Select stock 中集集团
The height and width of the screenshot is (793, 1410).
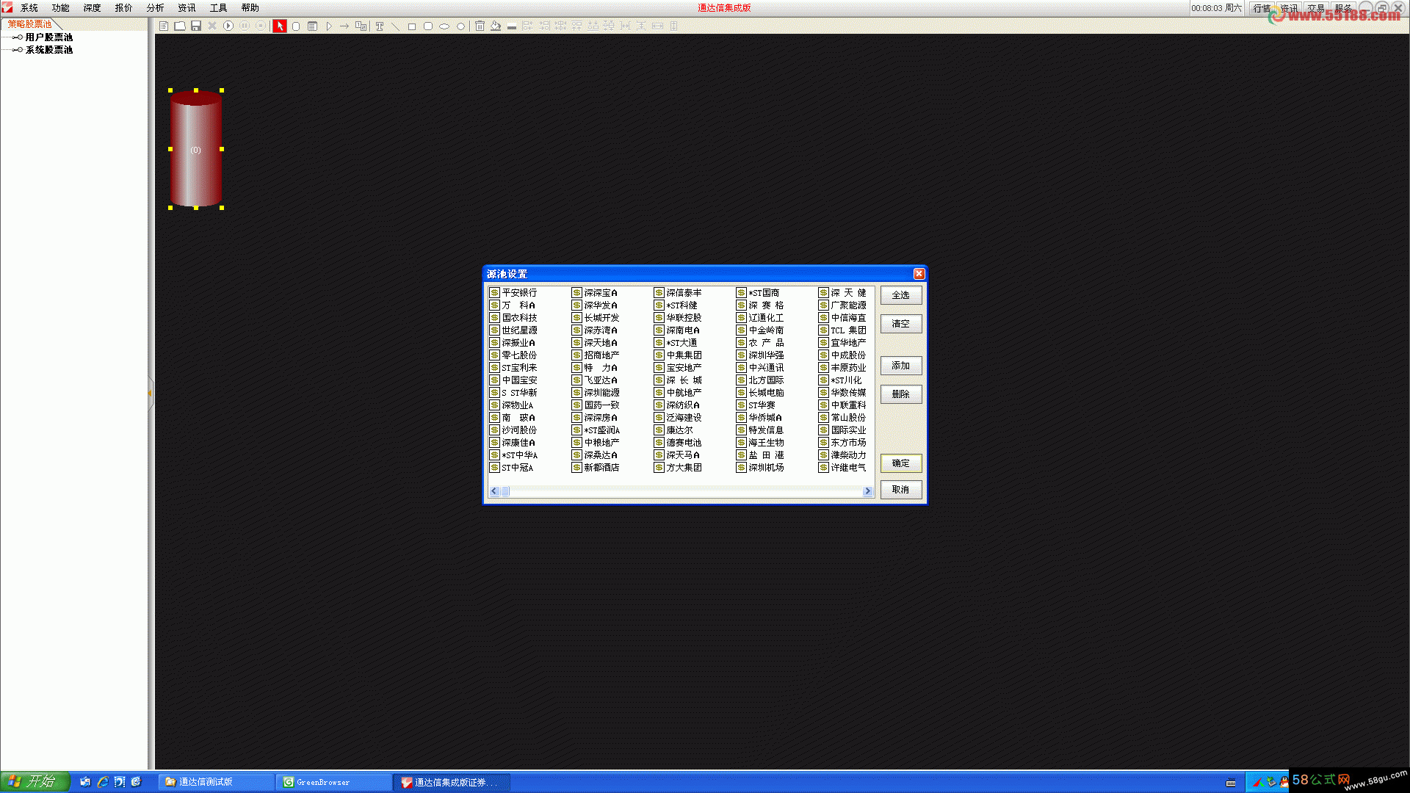click(678, 355)
